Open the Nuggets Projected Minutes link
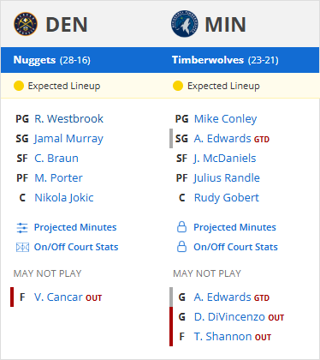Screen dimensions: 320x360 [75, 227]
